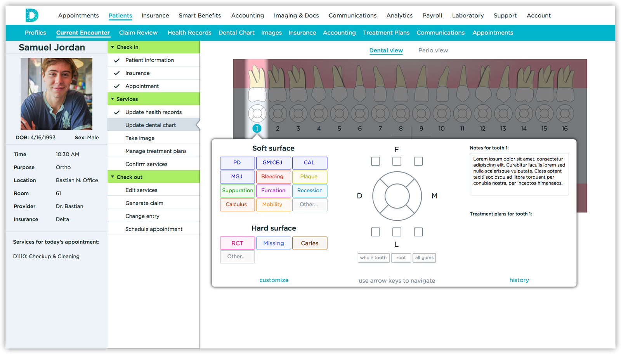This screenshot has width=621, height=354.
Task: Click the surface circle icon above tooth number 14
Action: [x=524, y=114]
